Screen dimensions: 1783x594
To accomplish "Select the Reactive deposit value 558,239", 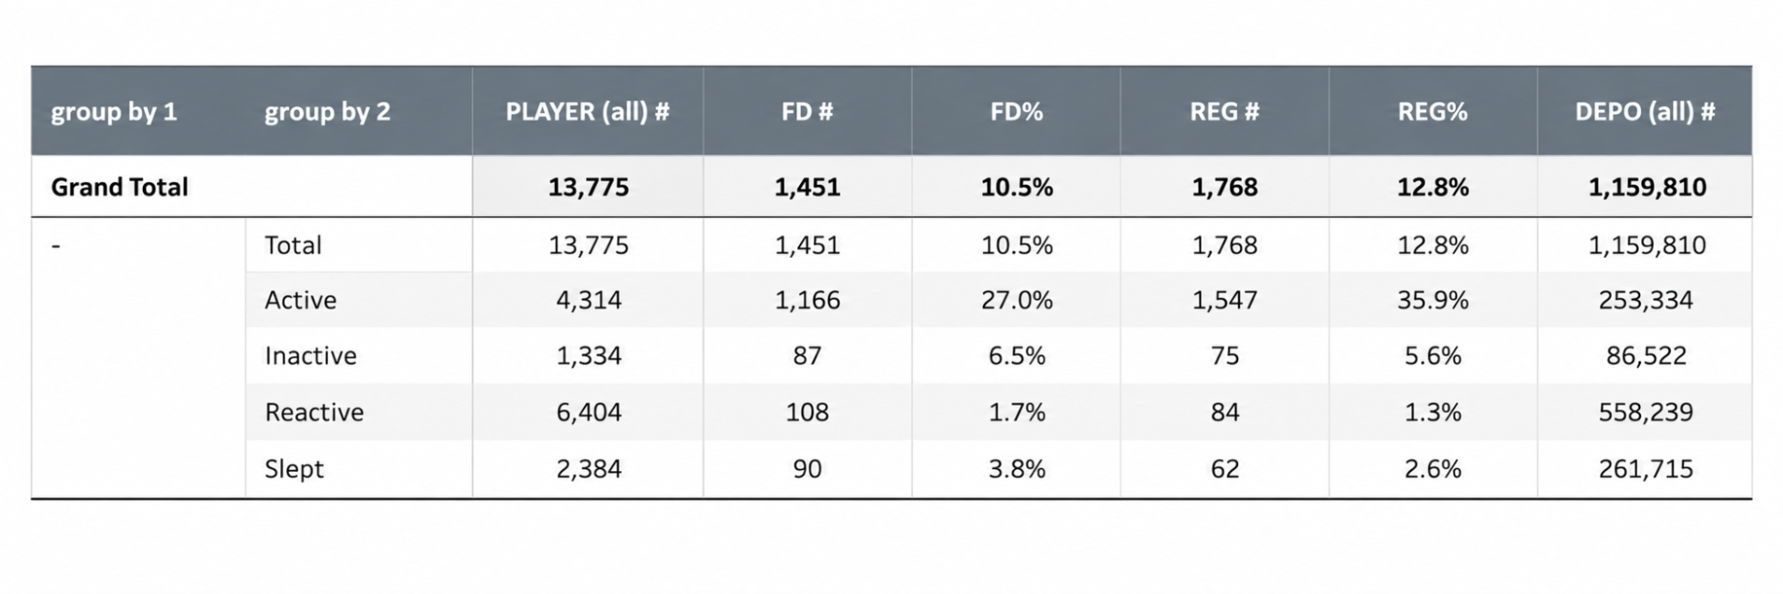I will pos(1646,412).
